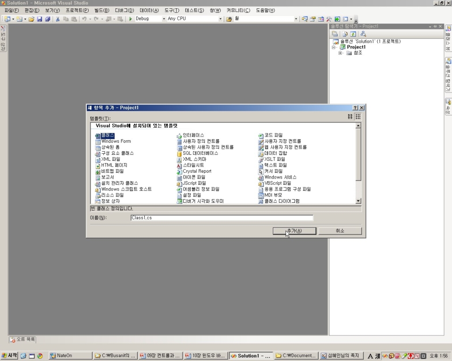Image resolution: width=452 pixels, height=361 pixels.
Task: Click the 추가(A) button
Action: pos(294,231)
